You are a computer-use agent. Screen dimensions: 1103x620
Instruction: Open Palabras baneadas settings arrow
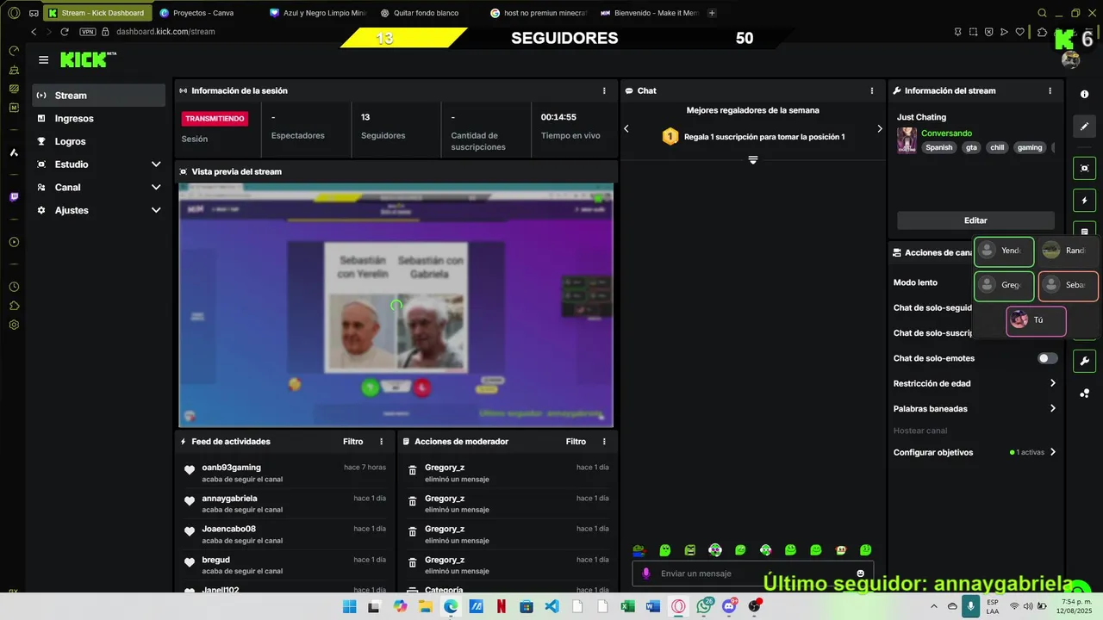(x=1052, y=408)
